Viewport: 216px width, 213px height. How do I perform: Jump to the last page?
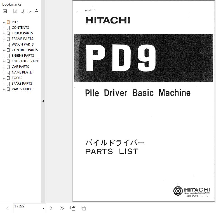62,208
